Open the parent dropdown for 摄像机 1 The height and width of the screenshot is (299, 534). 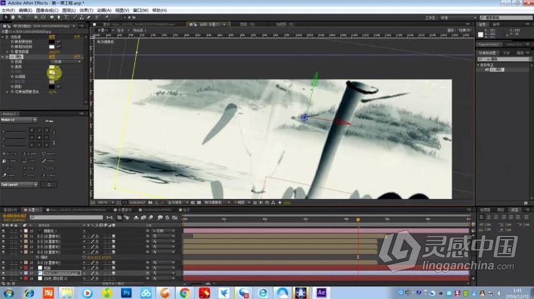tap(163, 231)
